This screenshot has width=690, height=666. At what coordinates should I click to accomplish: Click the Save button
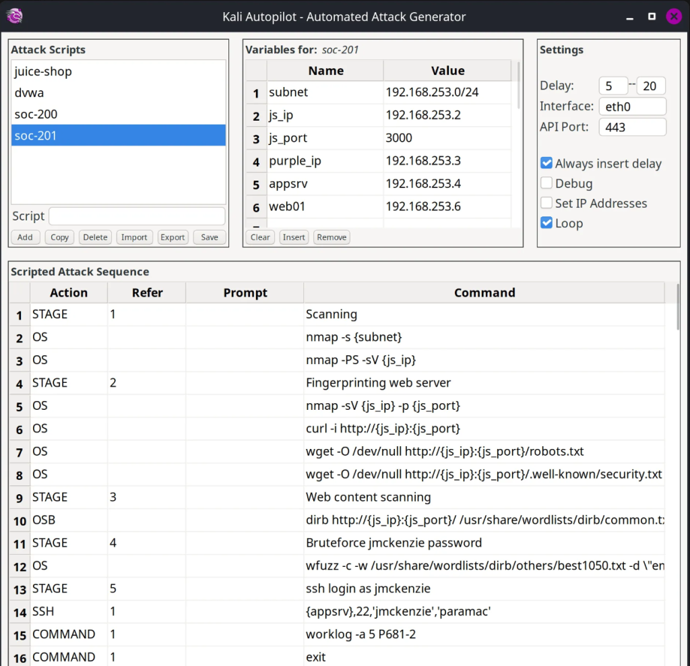[210, 237]
